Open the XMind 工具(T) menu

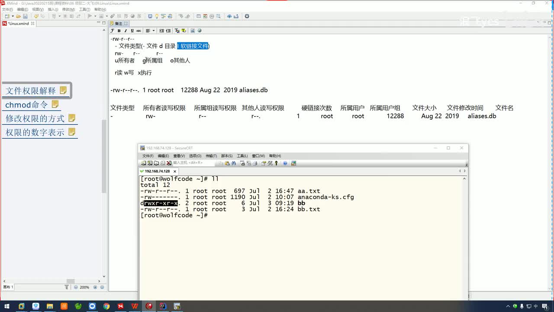click(x=84, y=9)
